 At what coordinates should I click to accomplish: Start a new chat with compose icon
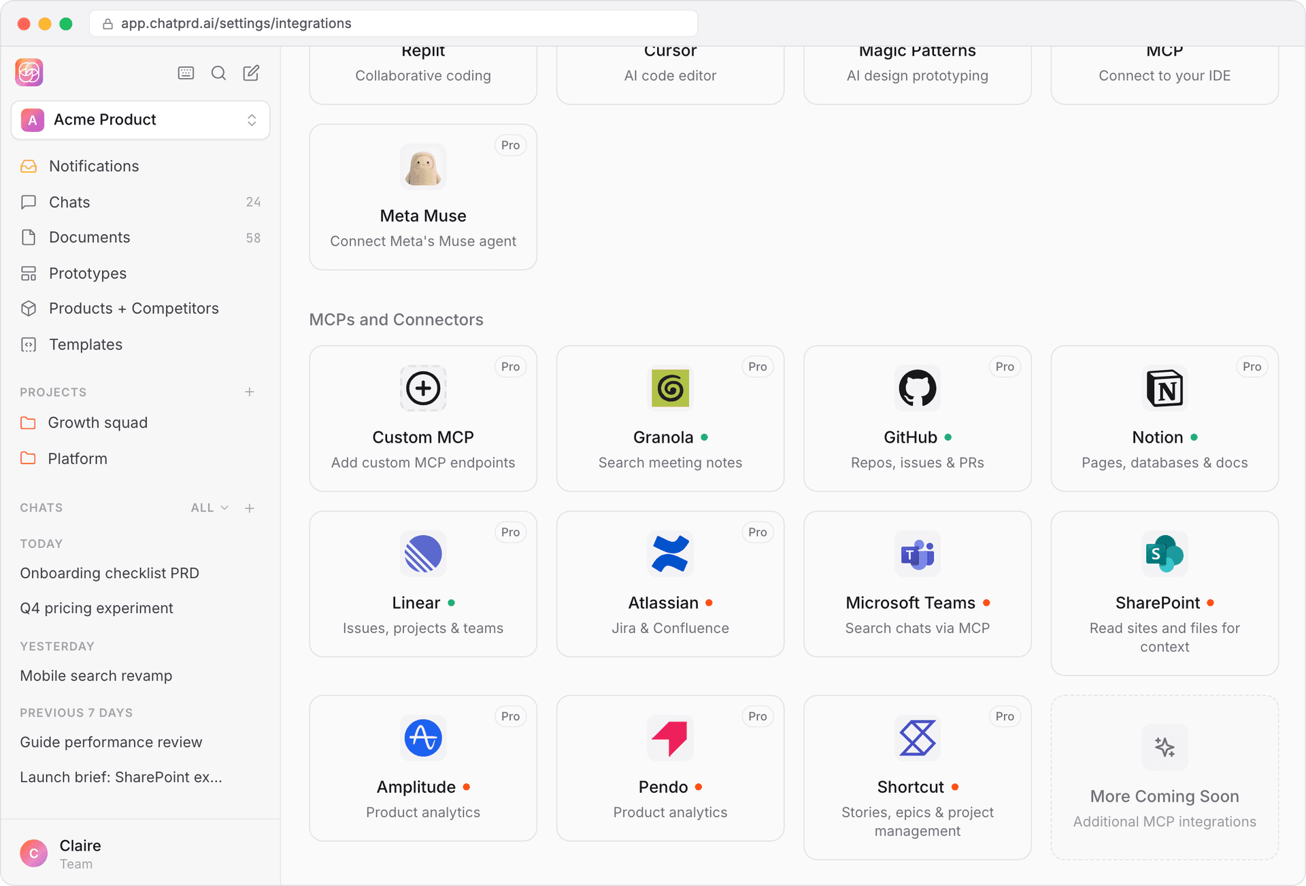251,73
